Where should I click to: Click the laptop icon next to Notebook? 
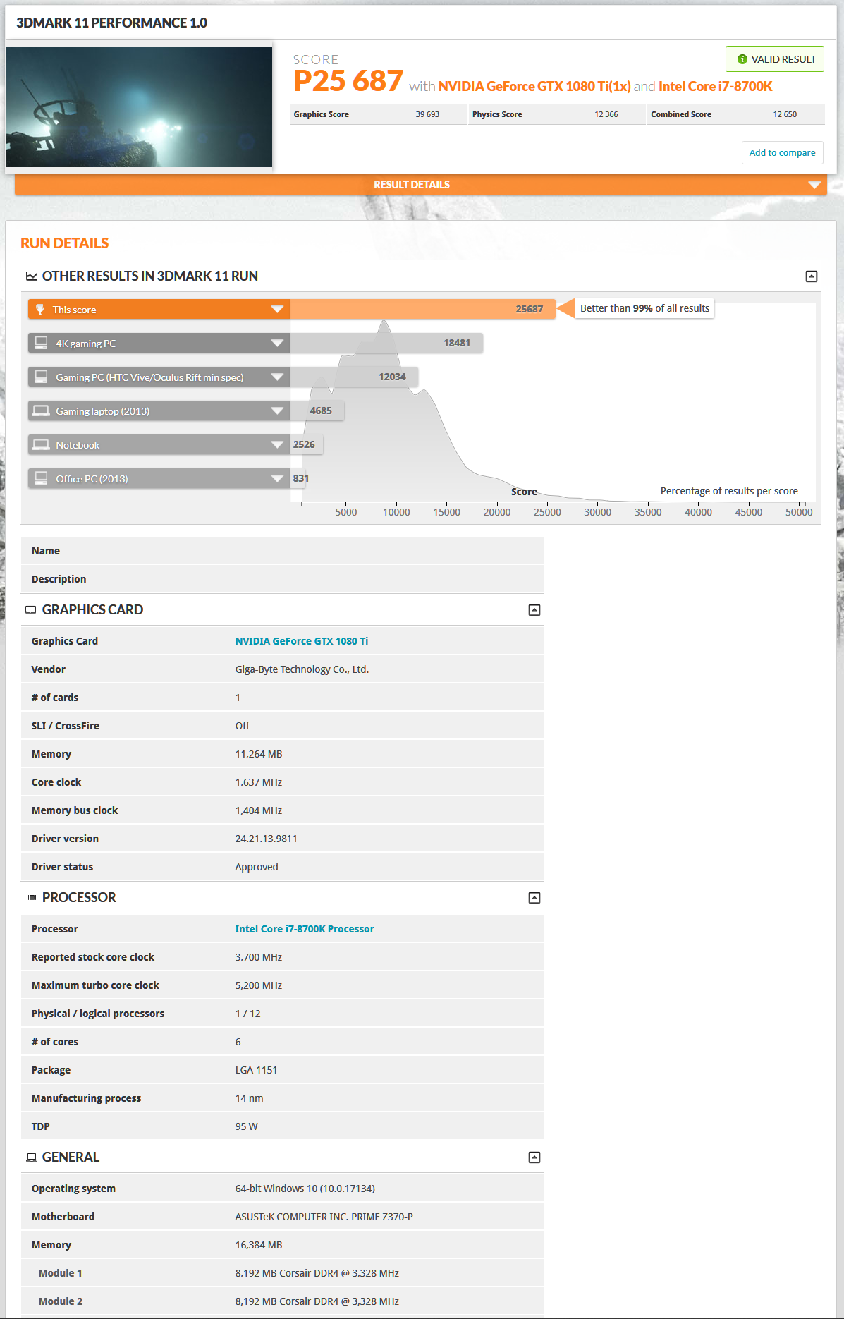point(42,444)
